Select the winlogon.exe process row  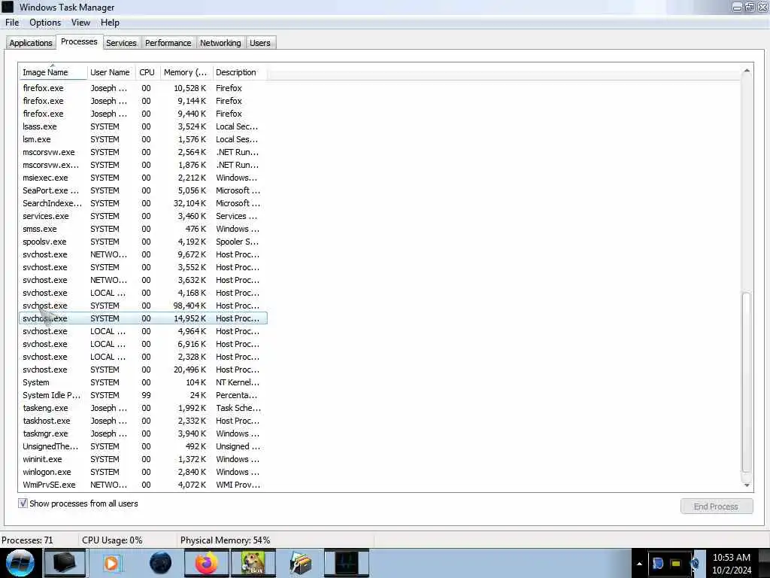click(x=143, y=471)
